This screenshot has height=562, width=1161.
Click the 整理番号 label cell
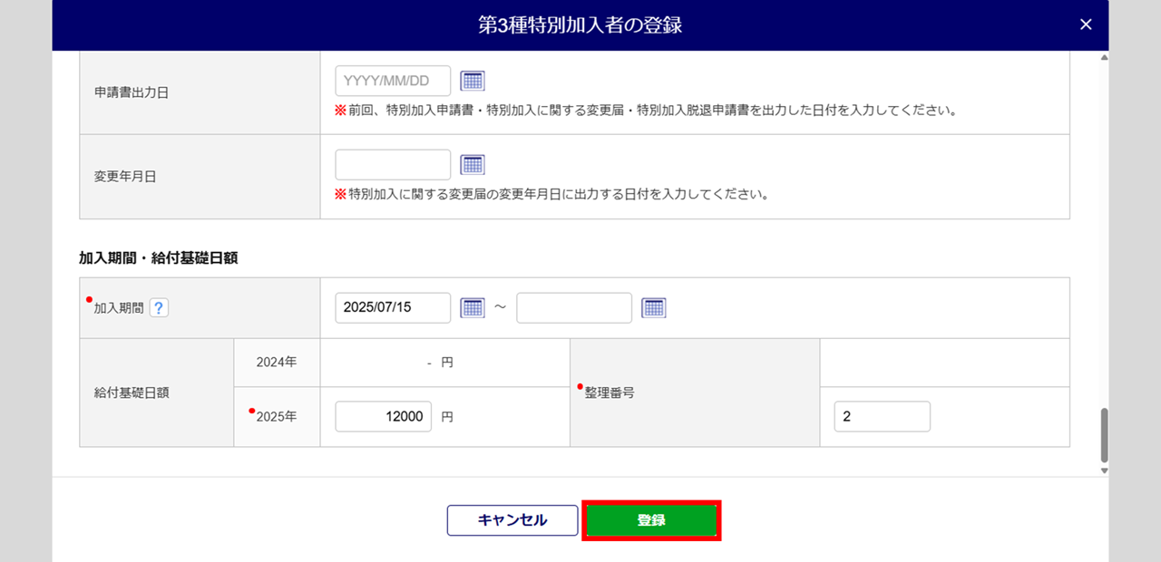tap(695, 392)
